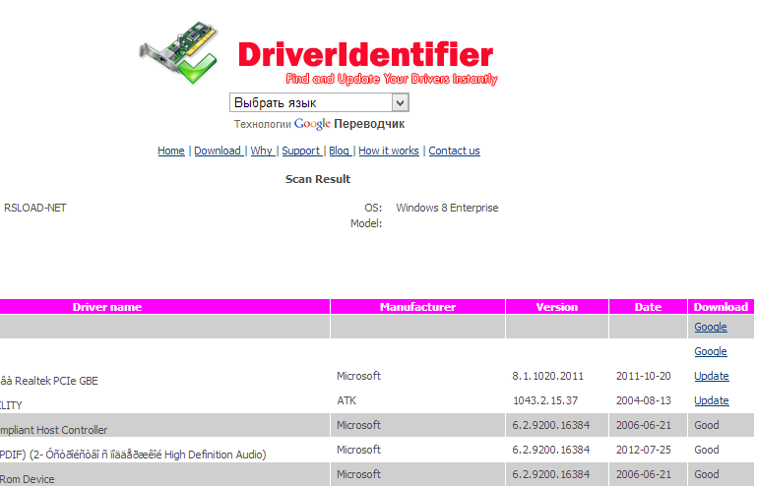Screen dimensions: 757x486
Task: Click the DriverIdentifier network card logo
Action: pyautogui.click(x=178, y=52)
